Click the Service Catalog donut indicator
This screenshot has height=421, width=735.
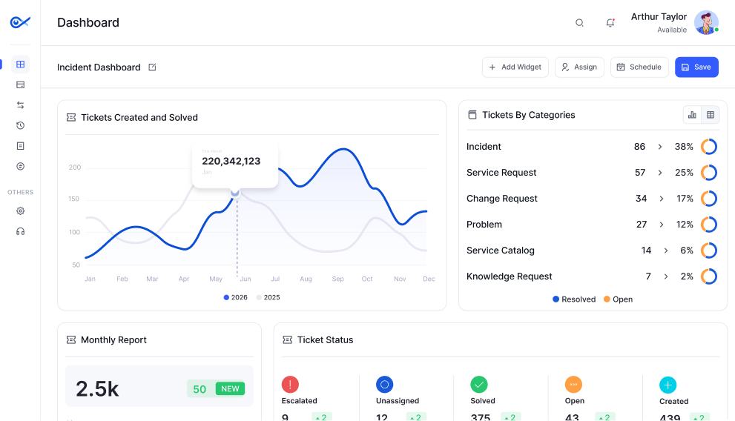pyautogui.click(x=709, y=251)
